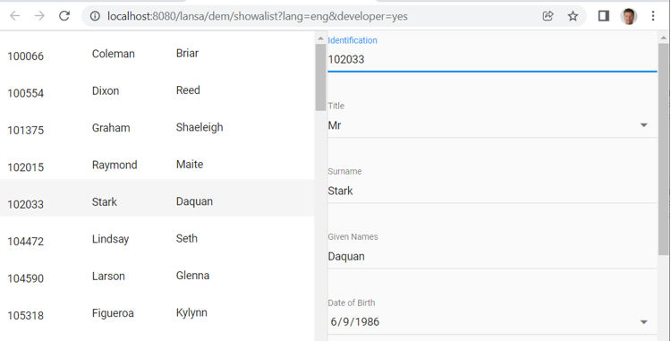This screenshot has width=671, height=341.
Task: Edit the Given Names field containing Daquan
Action: pyautogui.click(x=492, y=257)
